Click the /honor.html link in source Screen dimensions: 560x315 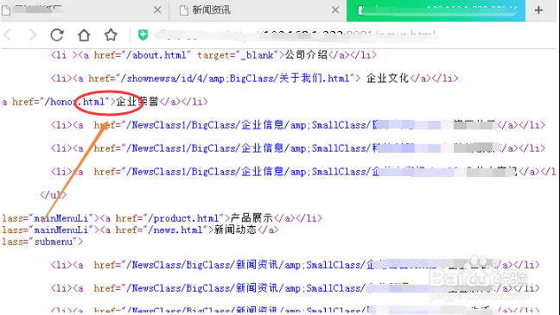click(x=74, y=102)
